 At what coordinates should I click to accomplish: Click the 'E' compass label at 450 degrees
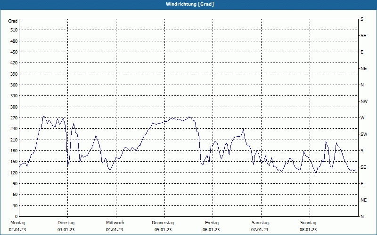coord(362,52)
